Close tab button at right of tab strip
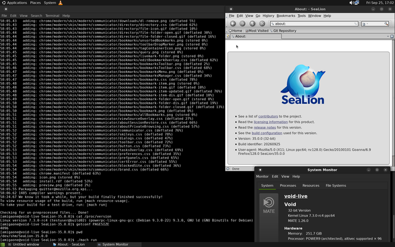Viewport: 395px width, 247px height. point(392,36)
